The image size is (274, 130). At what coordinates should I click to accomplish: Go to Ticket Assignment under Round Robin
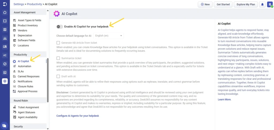(x=28, y=107)
